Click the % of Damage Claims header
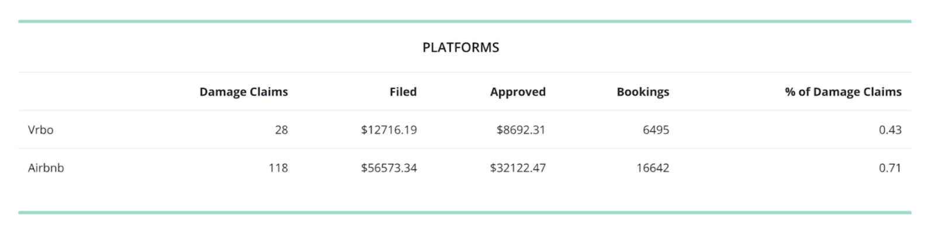 (843, 92)
